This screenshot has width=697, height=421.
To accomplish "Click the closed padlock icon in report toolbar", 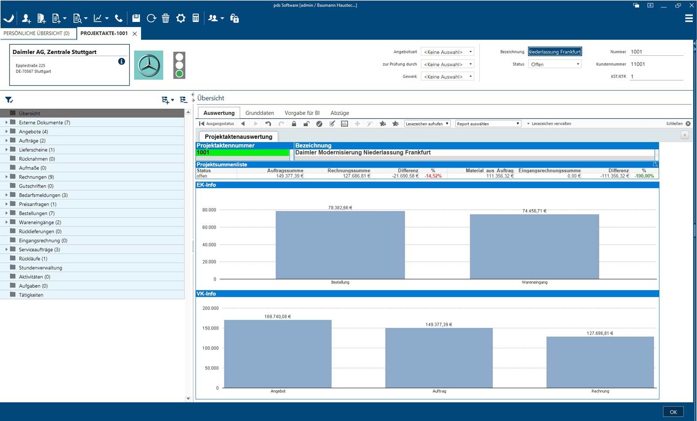I will [x=294, y=124].
